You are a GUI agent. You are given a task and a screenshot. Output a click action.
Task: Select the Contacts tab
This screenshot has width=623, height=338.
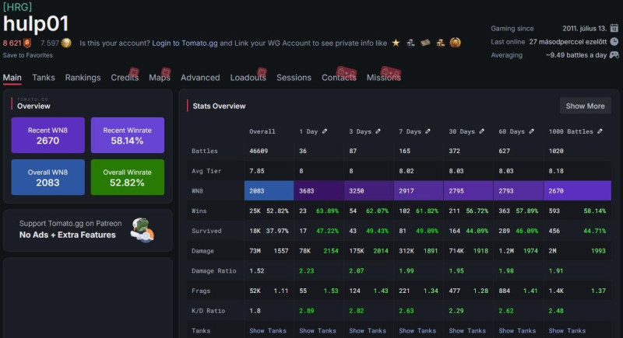pyautogui.click(x=339, y=78)
